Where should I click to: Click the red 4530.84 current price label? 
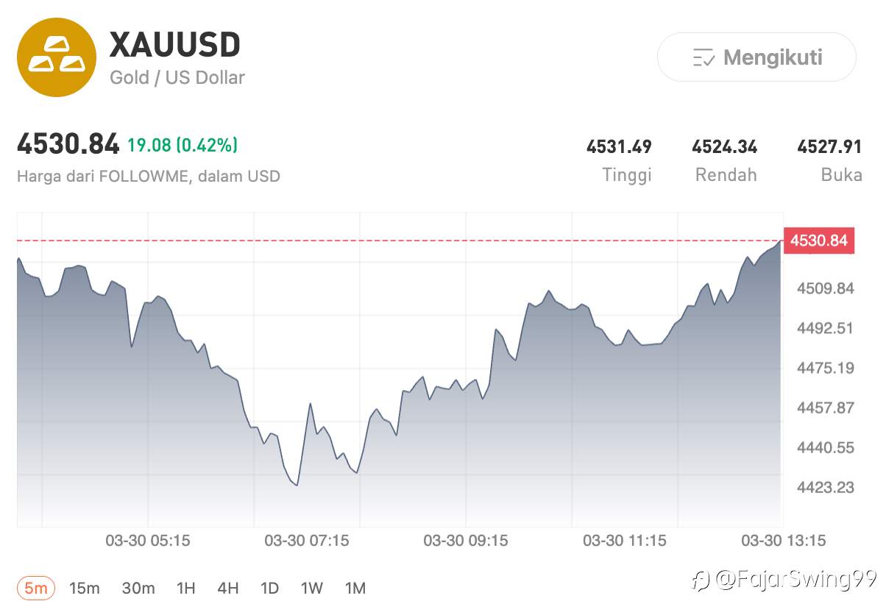[x=819, y=241]
